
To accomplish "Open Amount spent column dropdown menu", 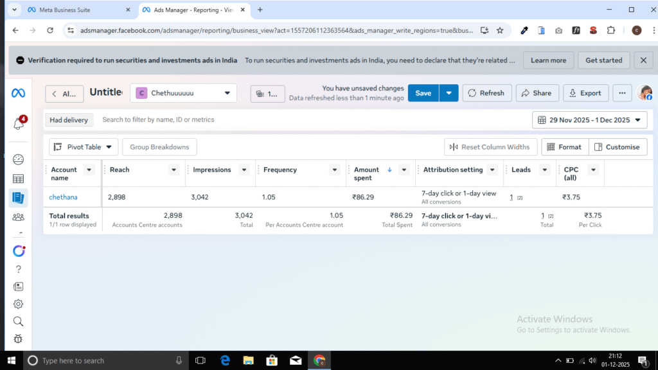I will pos(404,170).
